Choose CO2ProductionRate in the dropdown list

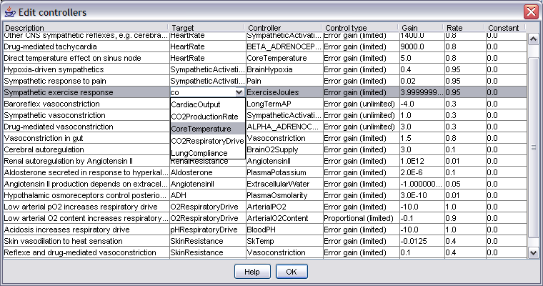(x=204, y=117)
